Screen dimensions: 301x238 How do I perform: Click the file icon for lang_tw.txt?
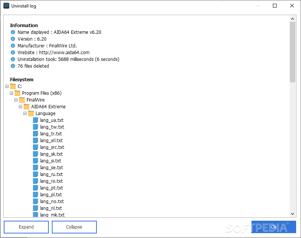(36, 127)
